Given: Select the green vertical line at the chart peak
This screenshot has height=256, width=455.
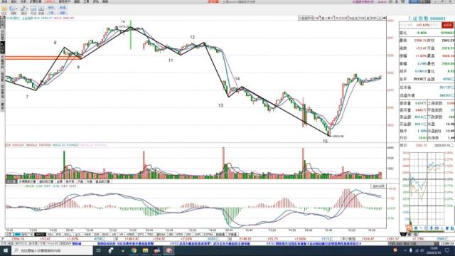Looking at the screenshot, I should click(x=131, y=35).
